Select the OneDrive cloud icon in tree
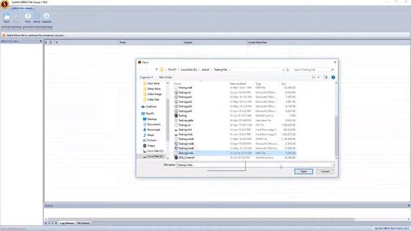Screen dimensions: 411x231 click(143, 107)
